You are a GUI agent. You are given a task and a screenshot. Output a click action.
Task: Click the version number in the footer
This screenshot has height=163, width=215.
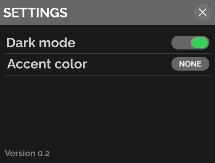click(x=44, y=153)
